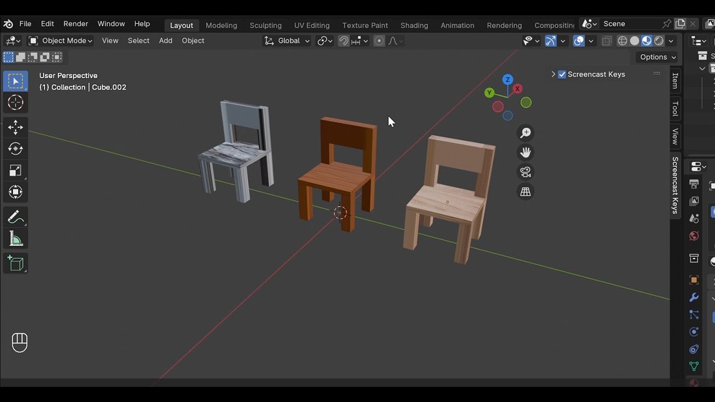Open Particles properties icon

coord(694,315)
